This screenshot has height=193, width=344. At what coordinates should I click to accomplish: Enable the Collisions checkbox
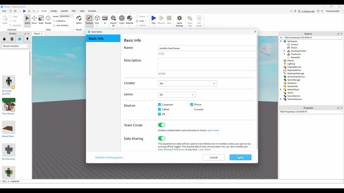pyautogui.click(x=54, y=21)
